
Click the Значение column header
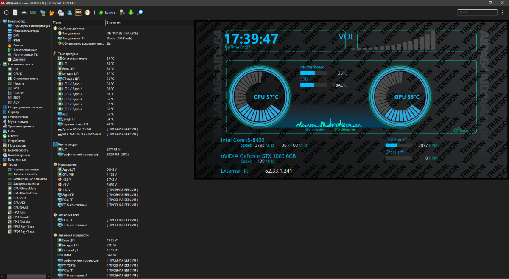(114, 23)
